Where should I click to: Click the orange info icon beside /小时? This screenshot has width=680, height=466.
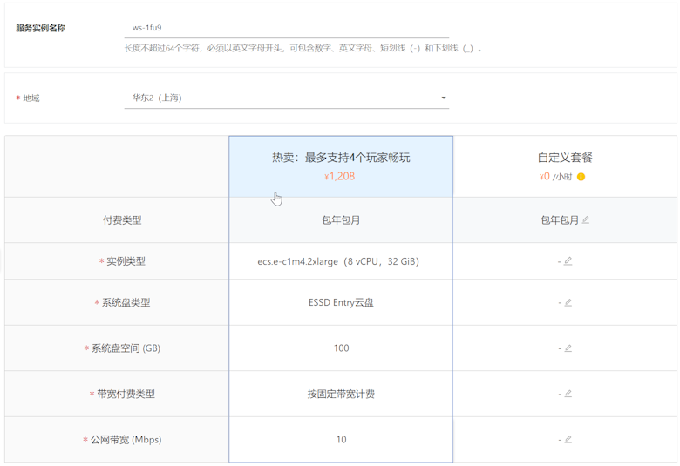pyautogui.click(x=581, y=177)
